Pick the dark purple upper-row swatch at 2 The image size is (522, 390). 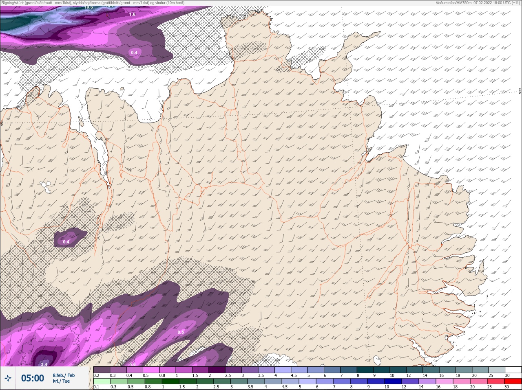(217, 370)
